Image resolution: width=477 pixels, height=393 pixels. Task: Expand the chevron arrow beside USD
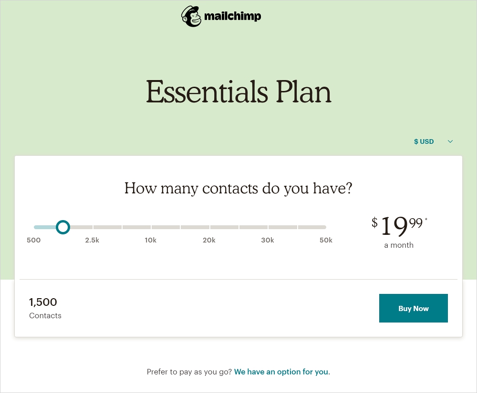[450, 141]
